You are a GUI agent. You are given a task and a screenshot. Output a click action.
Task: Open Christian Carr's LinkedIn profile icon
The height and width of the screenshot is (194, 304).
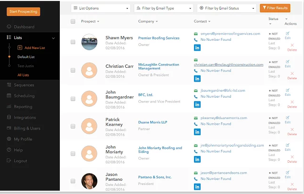[197, 79]
